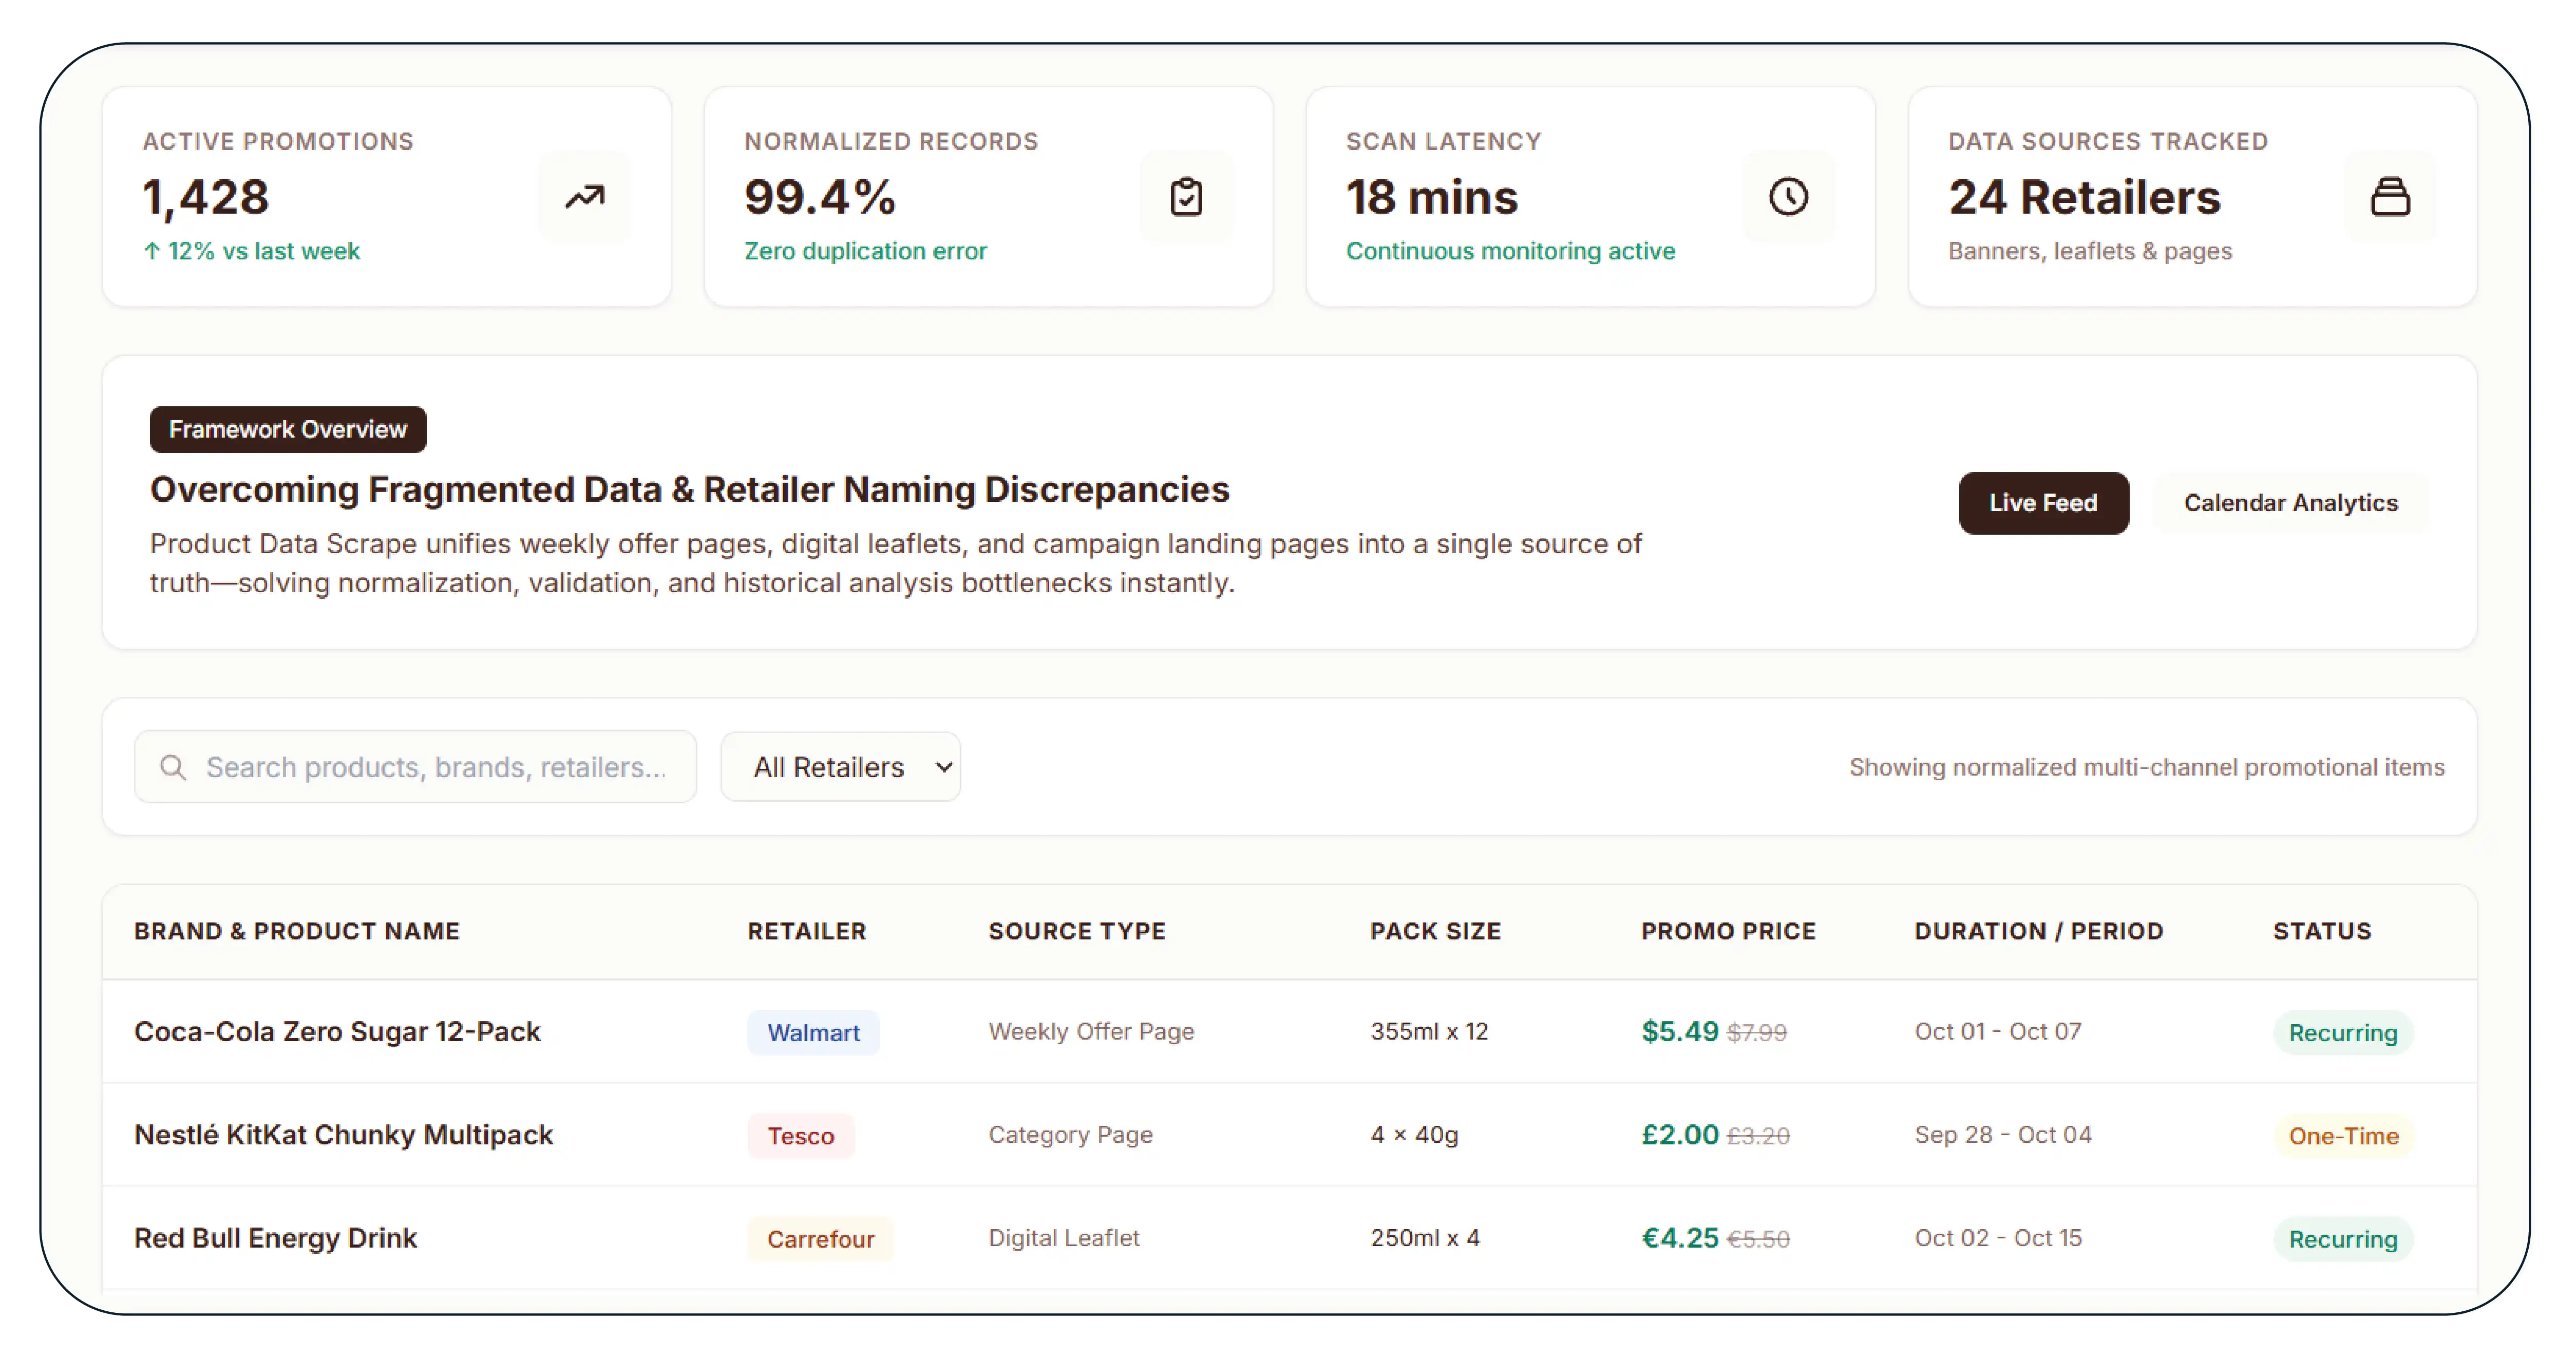Viewport: 2576px width, 1357px height.
Task: Open the All Retailers dropdown
Action: pyautogui.click(x=840, y=767)
